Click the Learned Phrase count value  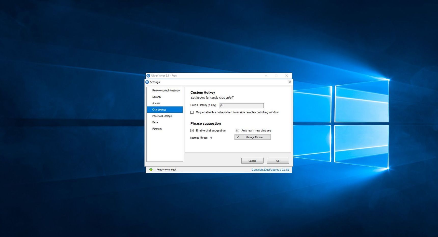211,138
